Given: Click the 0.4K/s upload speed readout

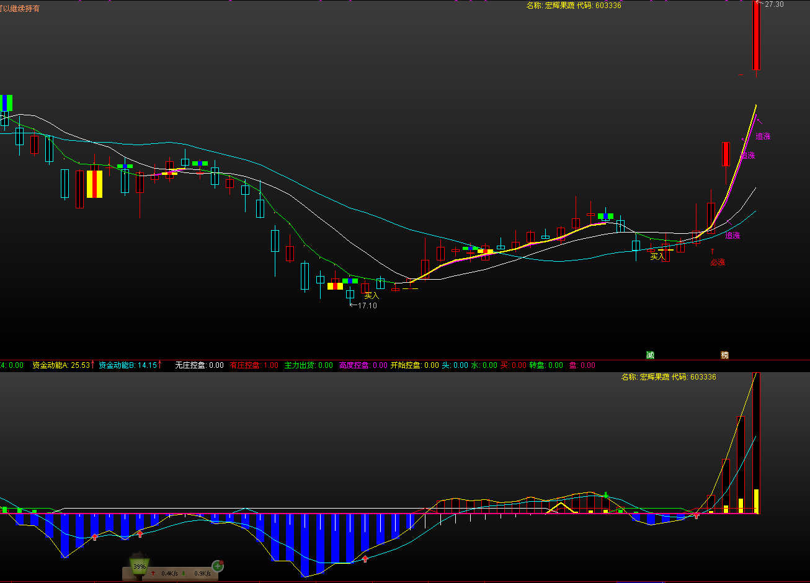Looking at the screenshot, I should 169,574.
